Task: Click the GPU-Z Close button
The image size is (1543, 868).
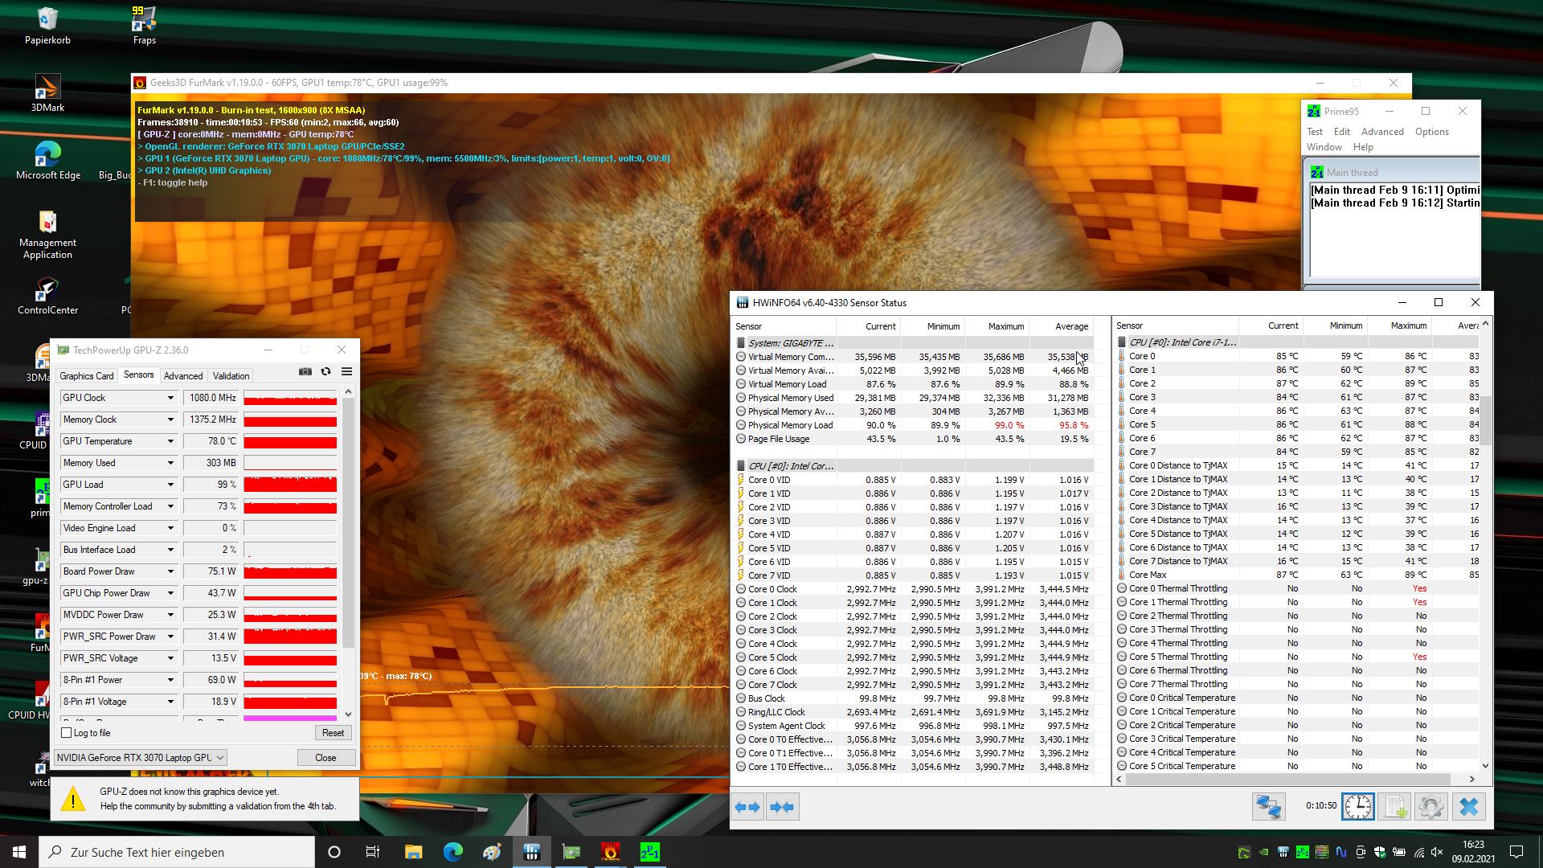Action: point(325,757)
